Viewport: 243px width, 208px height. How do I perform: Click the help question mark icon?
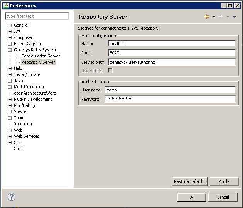point(12,197)
